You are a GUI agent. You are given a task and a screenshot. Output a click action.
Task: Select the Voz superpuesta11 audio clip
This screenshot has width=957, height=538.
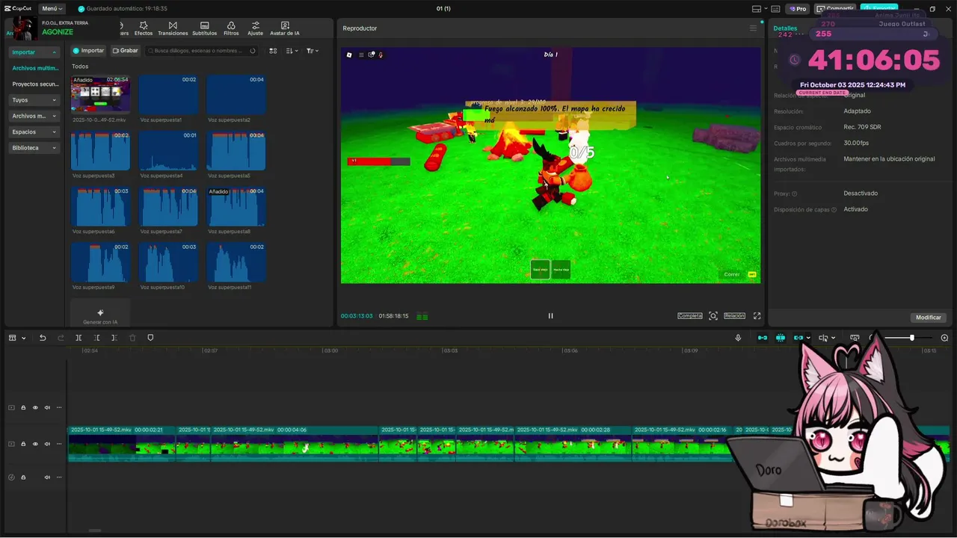click(236, 262)
